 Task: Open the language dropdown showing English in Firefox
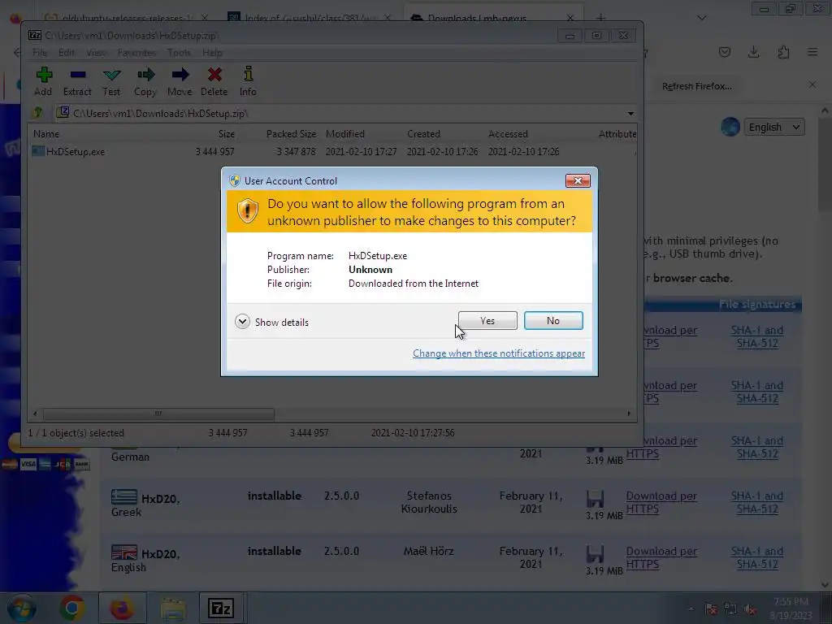pyautogui.click(x=774, y=128)
